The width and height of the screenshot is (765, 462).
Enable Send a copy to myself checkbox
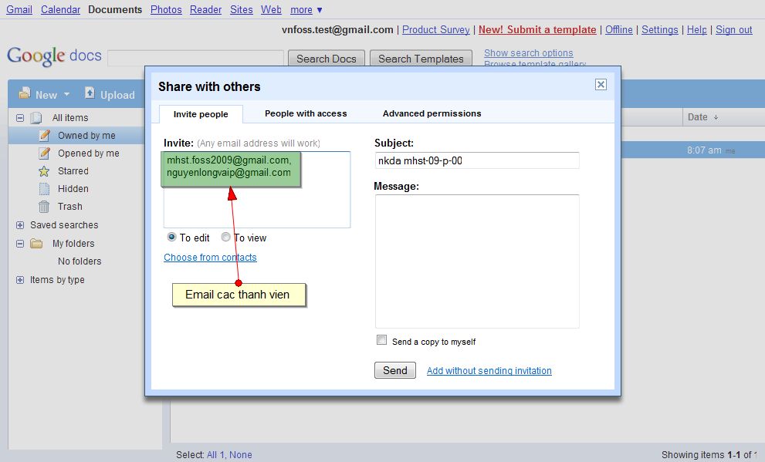click(x=381, y=340)
